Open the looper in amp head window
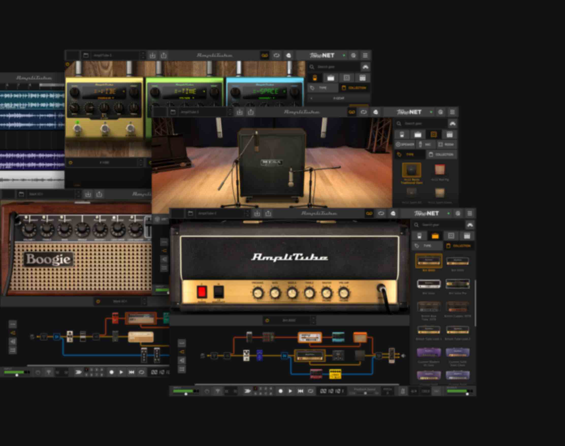The width and height of the screenshot is (565, 446). click(x=369, y=213)
